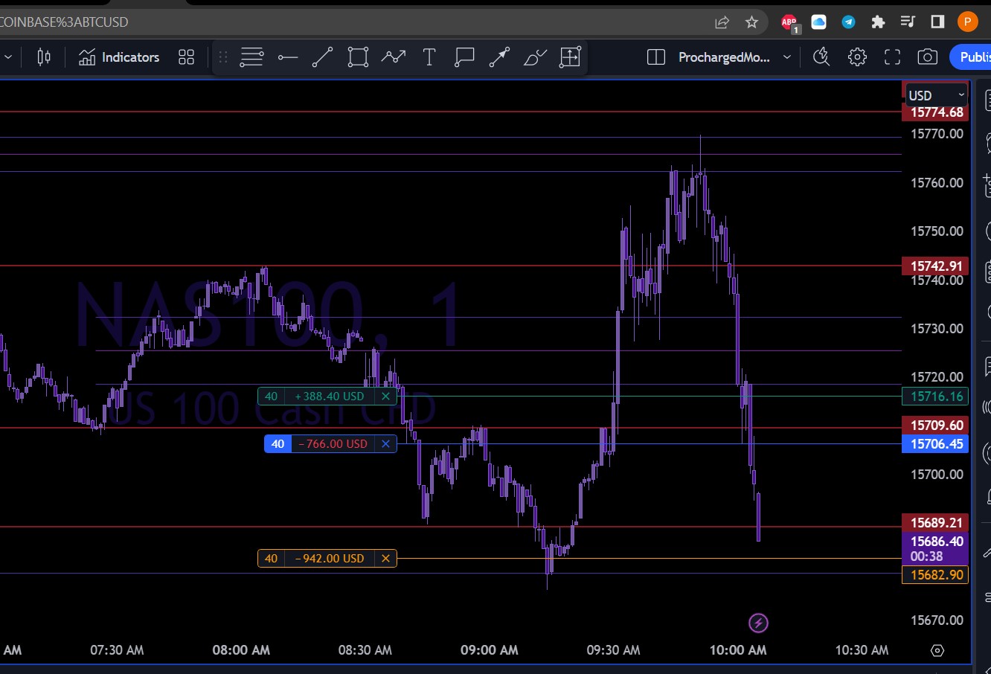Image resolution: width=991 pixels, height=674 pixels.
Task: Click the 09:00 AM time axis label
Action: [489, 650]
